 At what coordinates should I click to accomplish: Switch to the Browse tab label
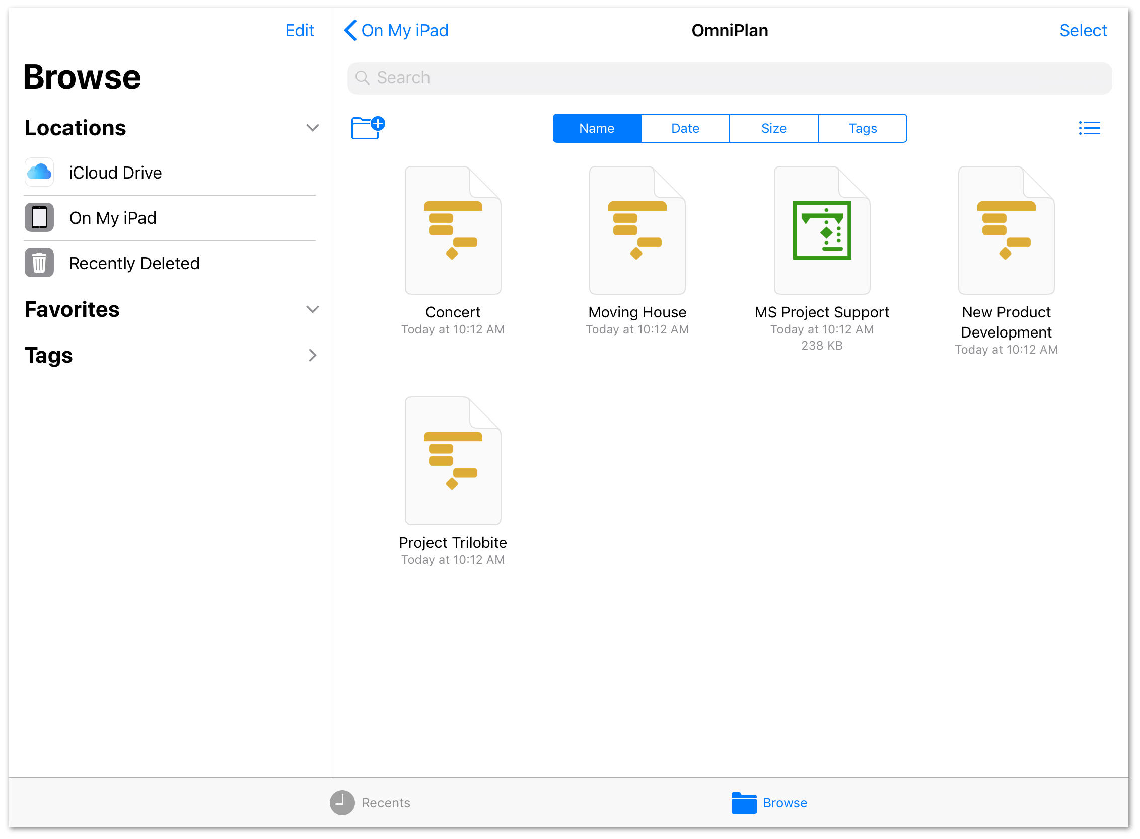click(785, 802)
